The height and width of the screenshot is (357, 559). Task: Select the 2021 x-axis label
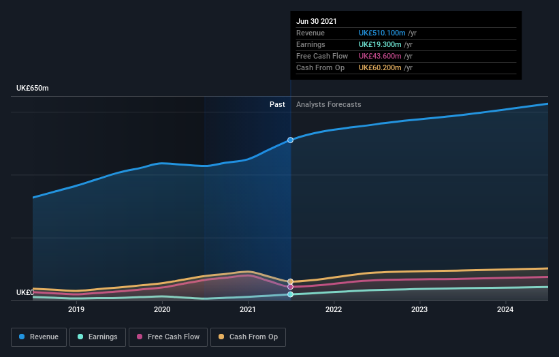[x=248, y=309]
